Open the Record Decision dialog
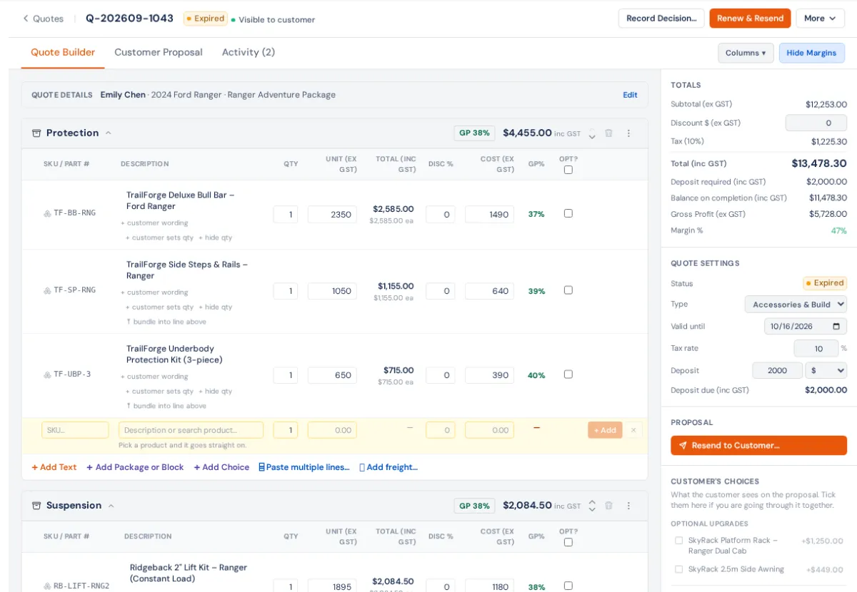Viewport: 857px width, 592px height. 661,19
